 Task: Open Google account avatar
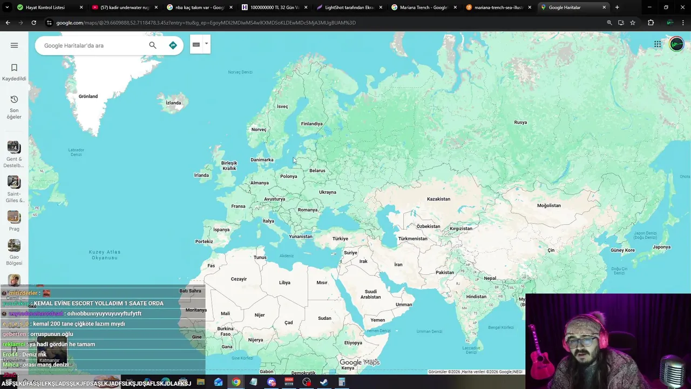coord(676,44)
